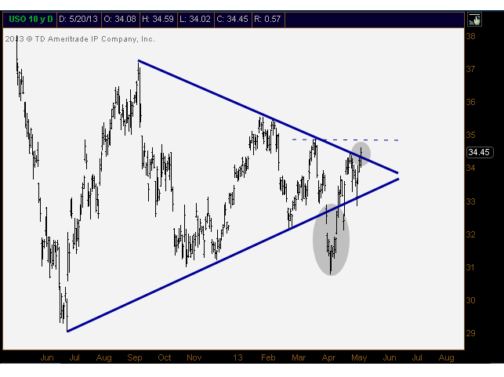The image size is (504, 377).
Task: Click the 37 price axis label
Action: [x=470, y=69]
